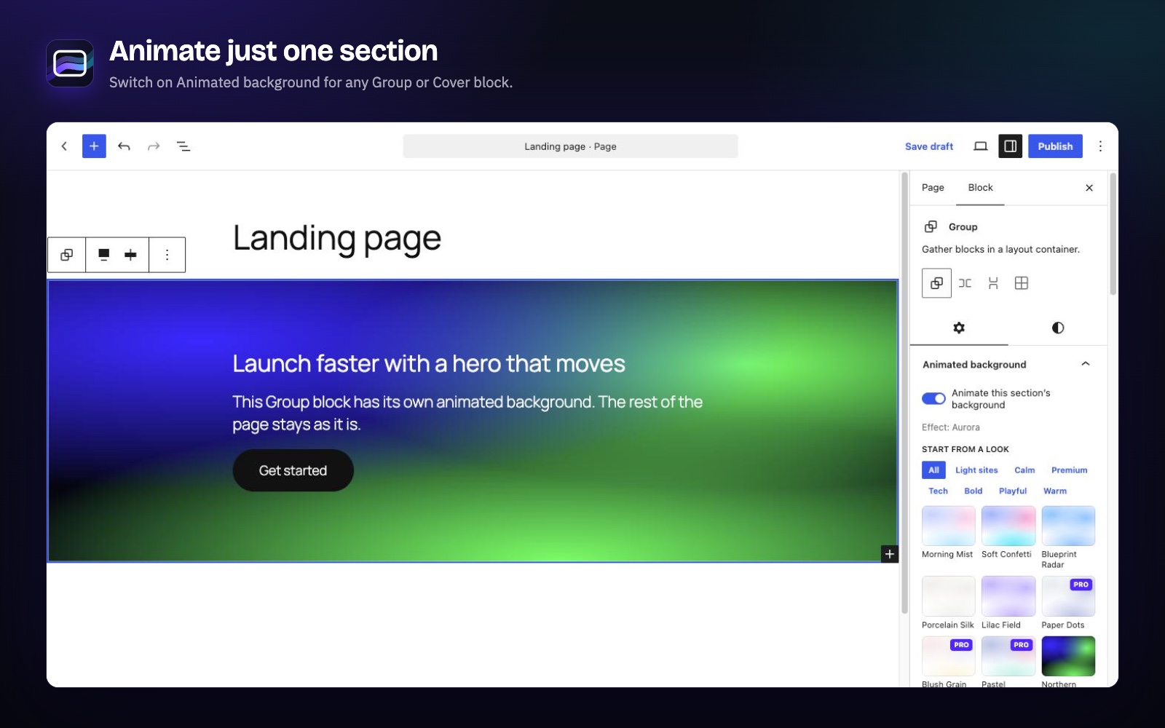Filter looks by Tech
The width and height of the screenshot is (1165, 728).
pyautogui.click(x=938, y=491)
